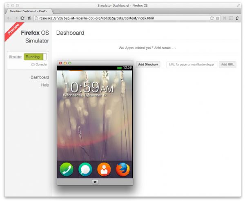Open the Phone dialer app icon
The height and width of the screenshot is (201, 245).
[x=67, y=170]
